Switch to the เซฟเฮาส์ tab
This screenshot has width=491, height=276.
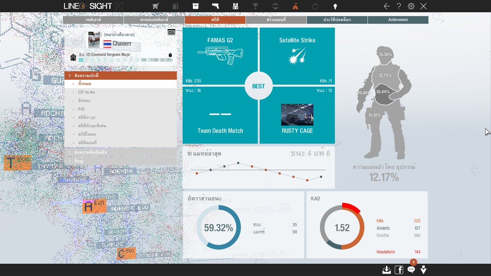(93, 20)
